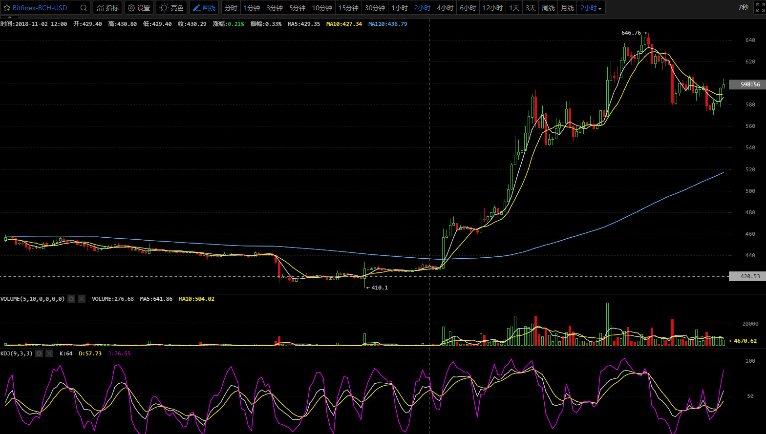Screen dimensions: 766x434
Task: Click the volume MA5:641.86 reading
Action: [156, 299]
